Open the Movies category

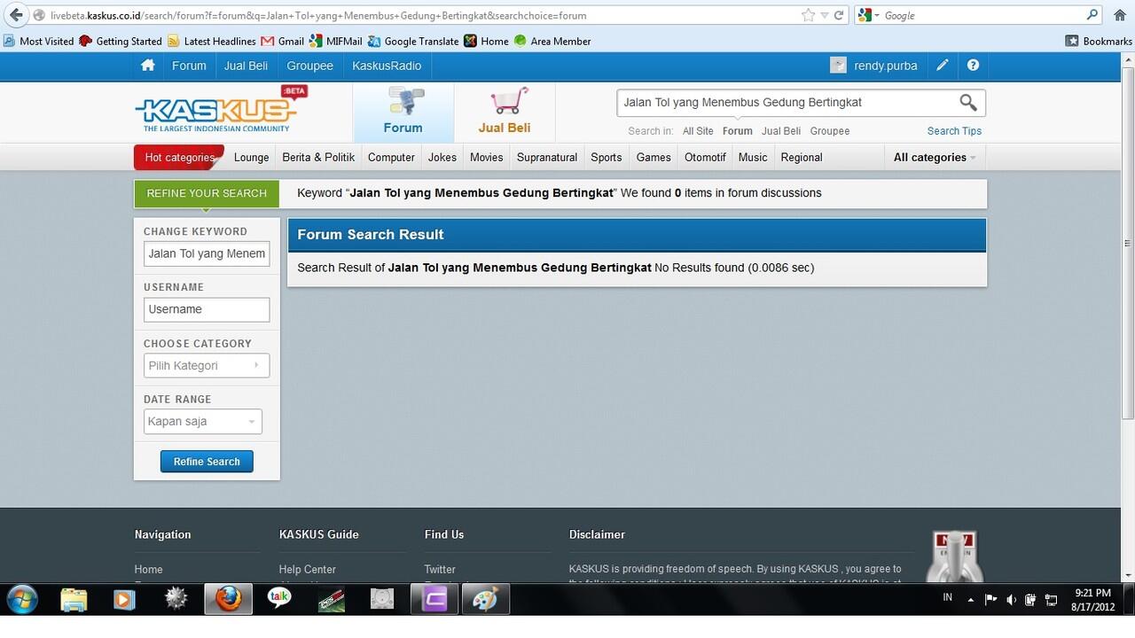(x=487, y=158)
